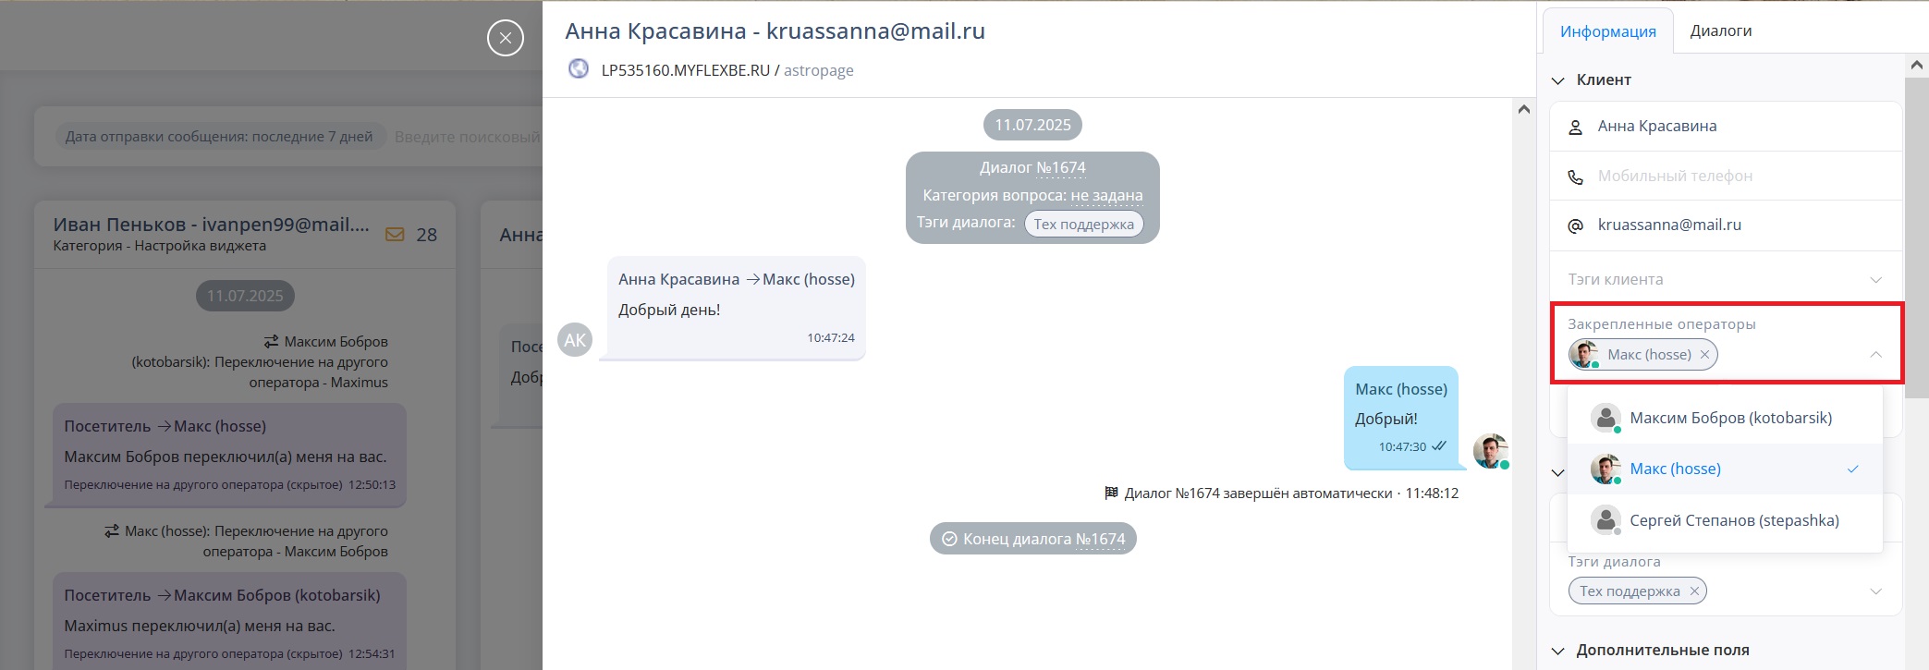Viewport: 1929px width, 670px height.
Task: Close the dialog panel with X button
Action: (x=505, y=38)
